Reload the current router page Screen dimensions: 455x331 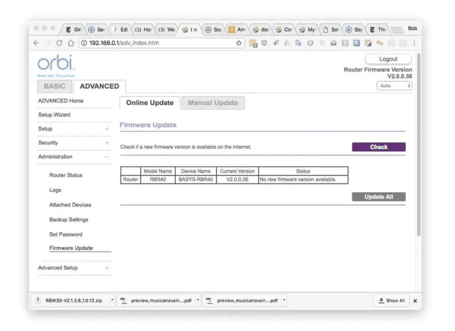(x=59, y=43)
